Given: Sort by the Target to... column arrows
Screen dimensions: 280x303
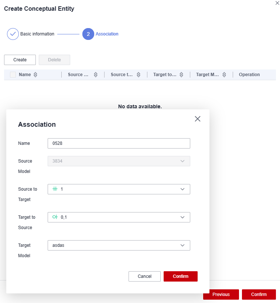Looking at the screenshot, I should tap(181, 75).
